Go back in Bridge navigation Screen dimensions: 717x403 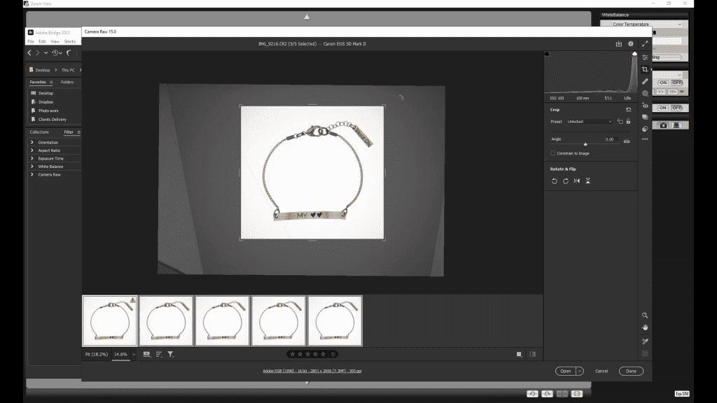[29, 53]
